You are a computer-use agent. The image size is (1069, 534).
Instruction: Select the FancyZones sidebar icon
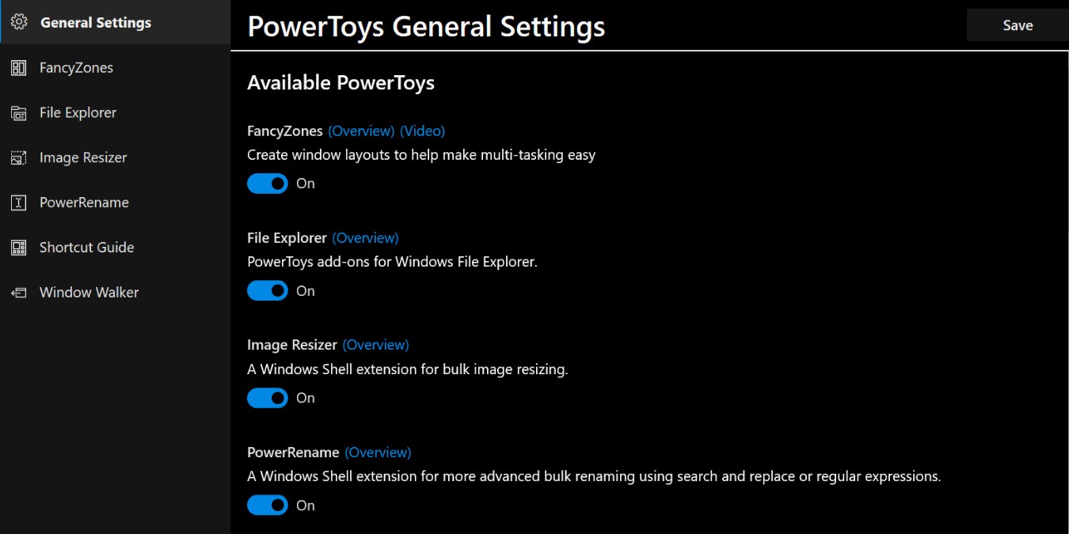pos(19,67)
